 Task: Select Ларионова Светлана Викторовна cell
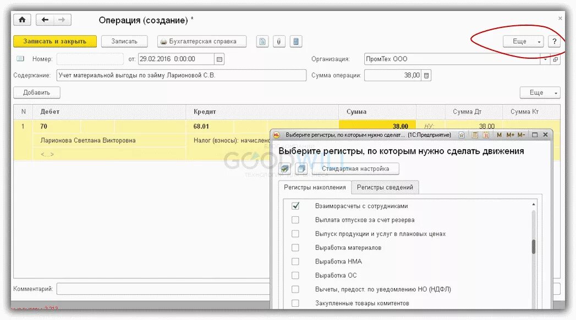pyautogui.click(x=109, y=141)
